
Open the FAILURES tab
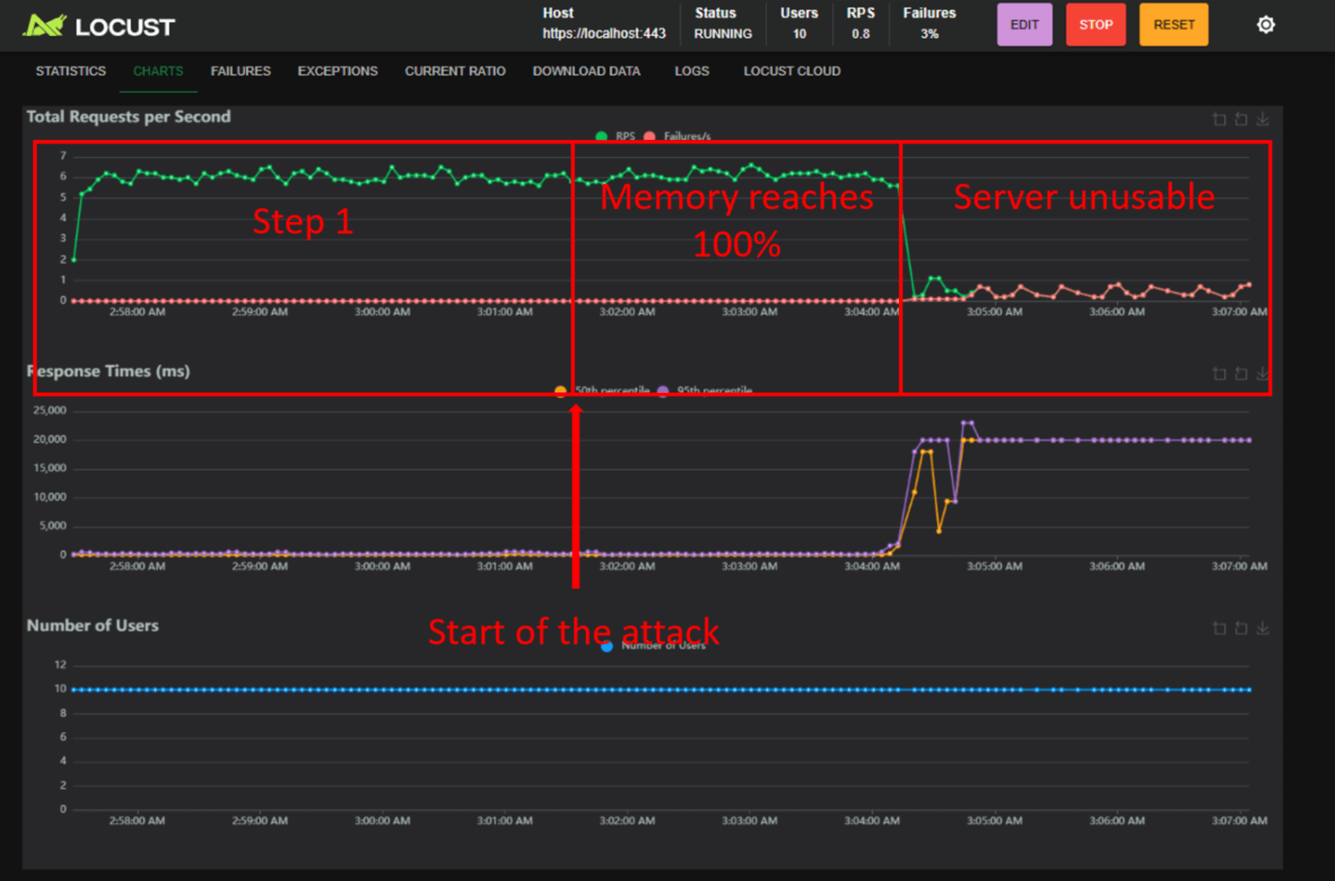coord(240,70)
